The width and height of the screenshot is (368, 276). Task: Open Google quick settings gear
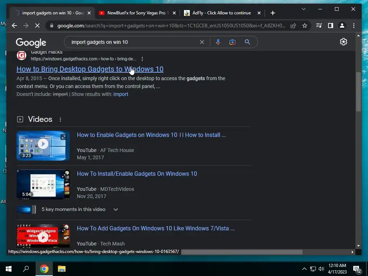coord(343,42)
